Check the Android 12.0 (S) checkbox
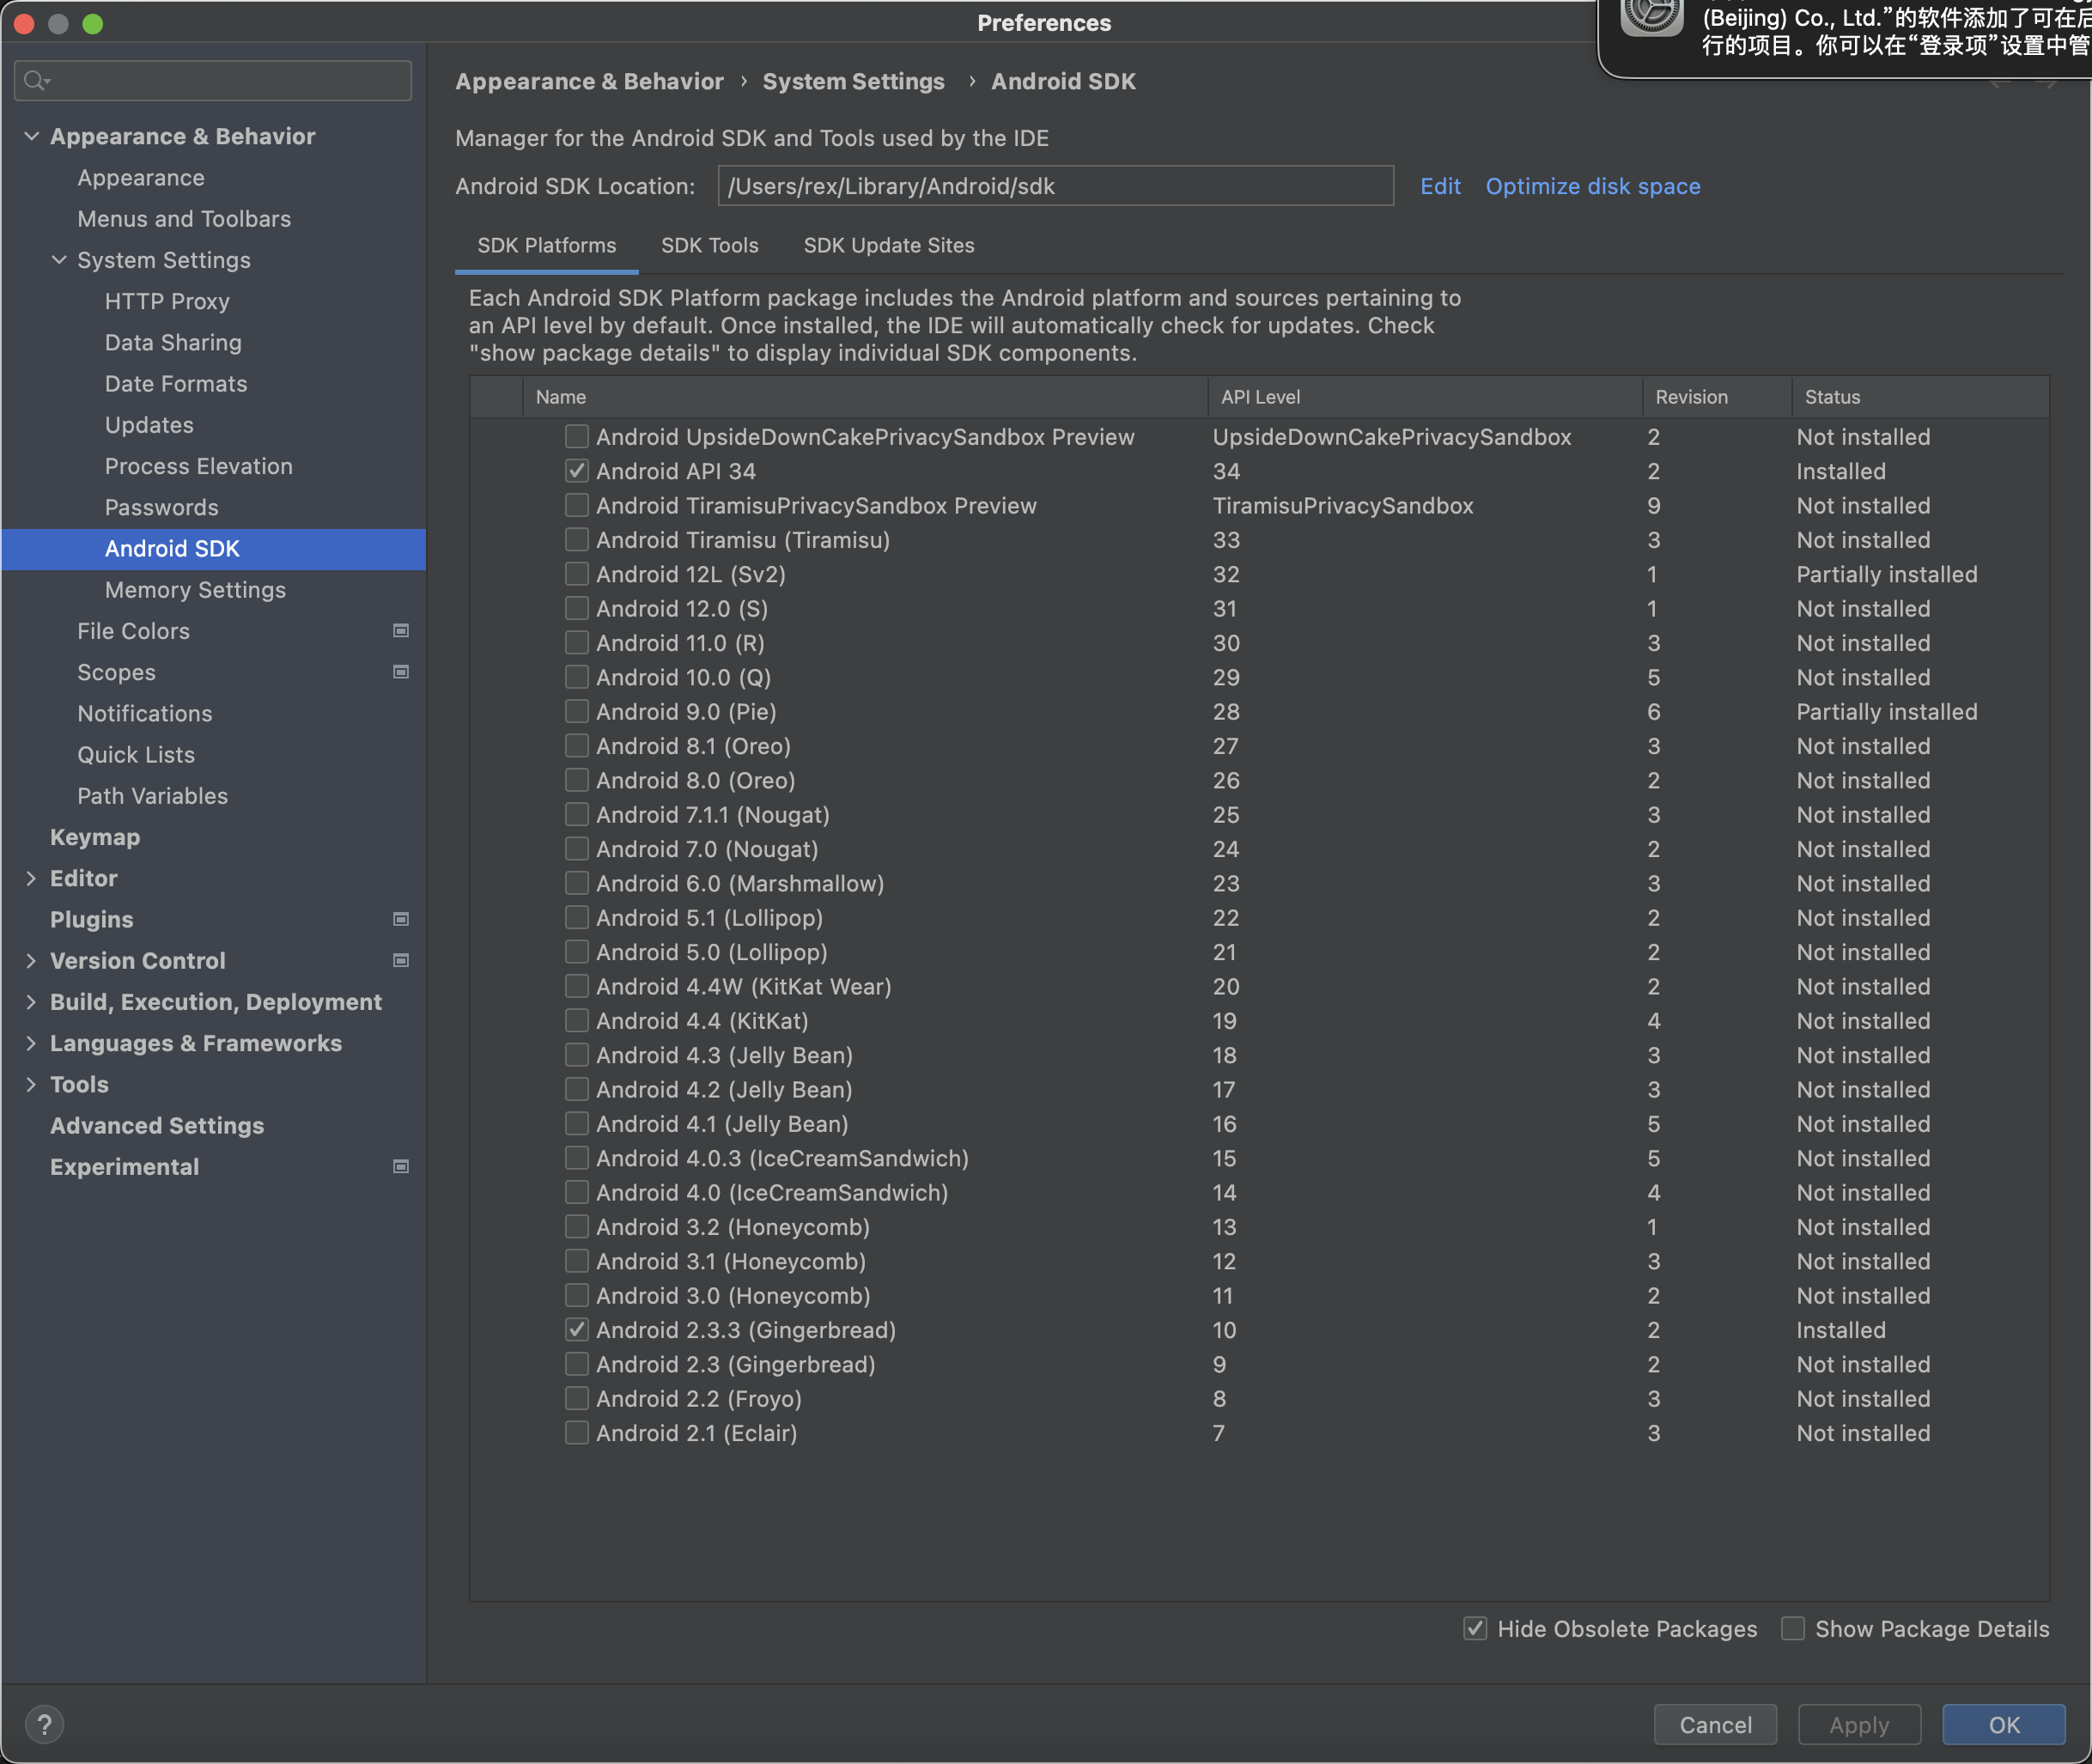 [x=576, y=608]
